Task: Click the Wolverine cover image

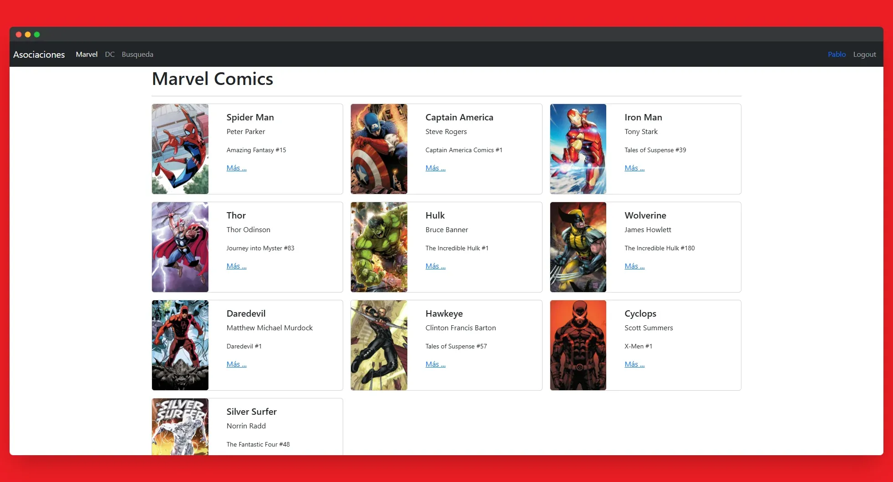Action: pyautogui.click(x=578, y=247)
